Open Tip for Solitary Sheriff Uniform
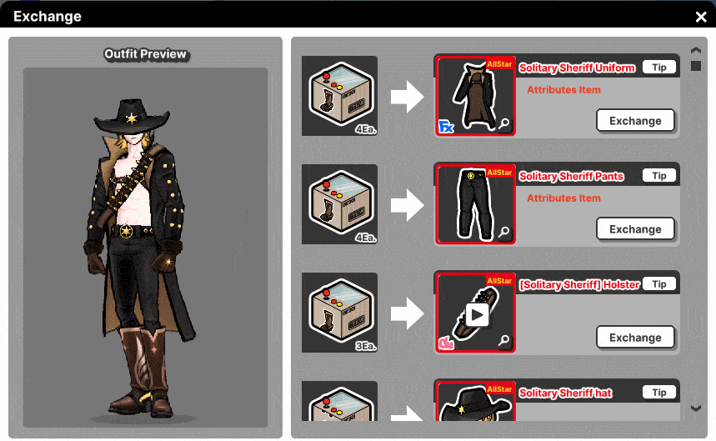Viewport: 716px width, 441px height. [659, 67]
